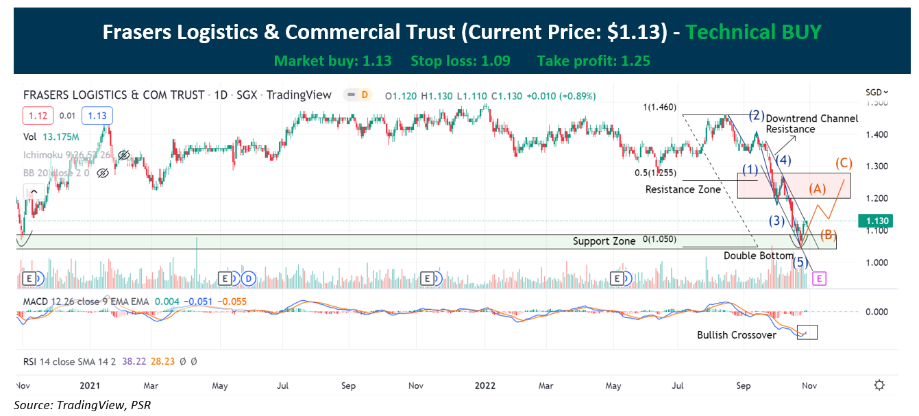Click the Take profit: 1.25 text

pos(593,61)
